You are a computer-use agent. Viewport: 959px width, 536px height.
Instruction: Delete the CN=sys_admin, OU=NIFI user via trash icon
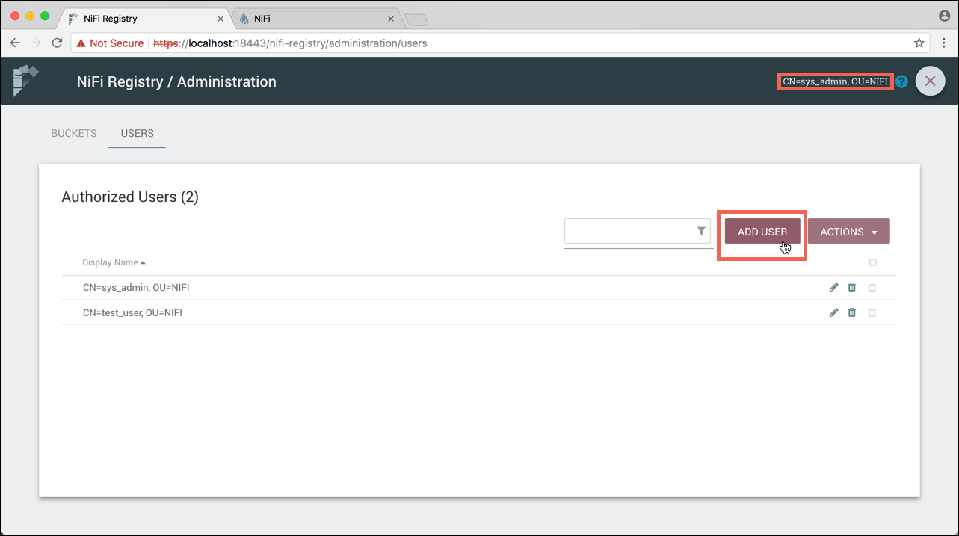(x=852, y=287)
